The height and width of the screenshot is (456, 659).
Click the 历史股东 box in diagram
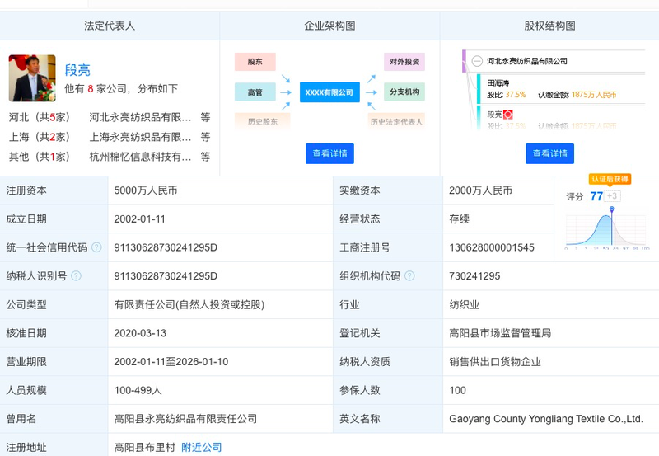pyautogui.click(x=262, y=121)
